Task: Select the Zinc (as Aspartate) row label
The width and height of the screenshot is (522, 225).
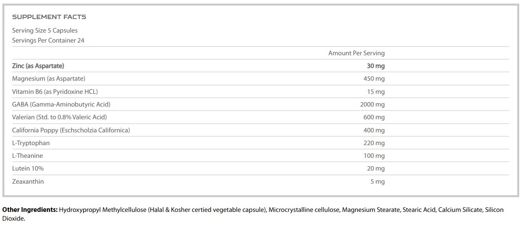Action: (38, 66)
